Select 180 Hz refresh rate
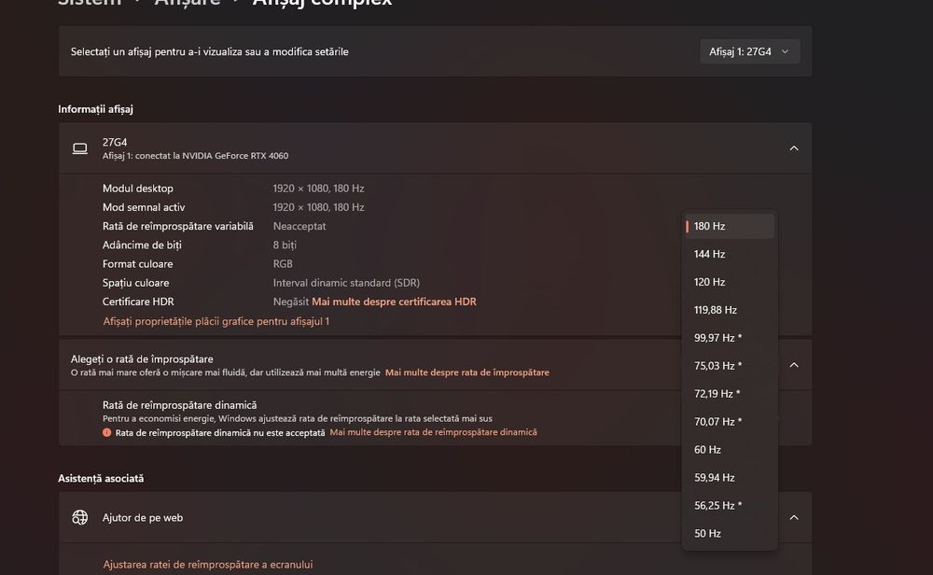The height and width of the screenshot is (575, 933). pyautogui.click(x=730, y=226)
